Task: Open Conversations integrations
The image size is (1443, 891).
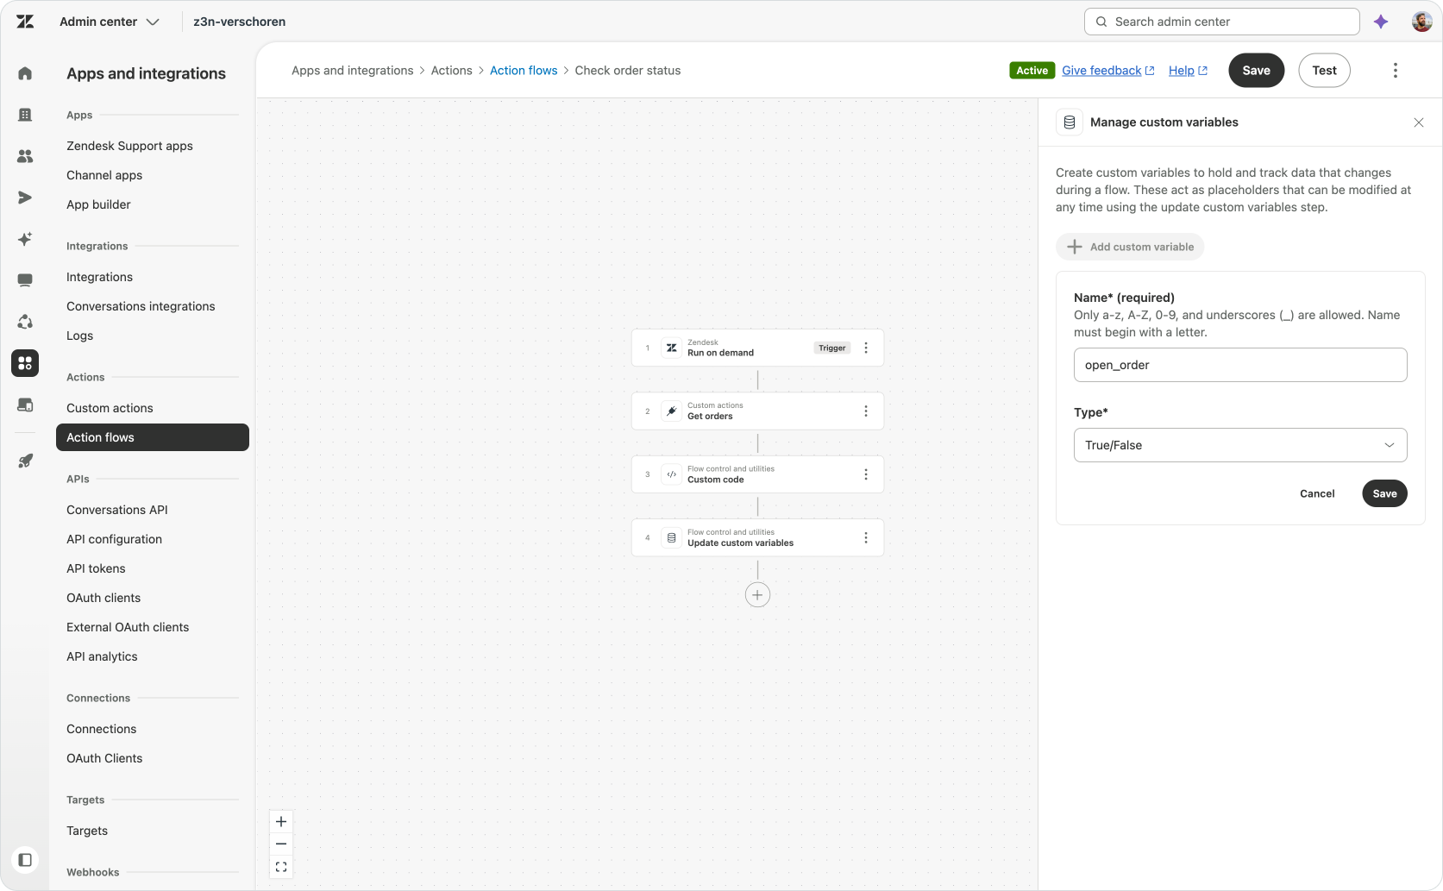Action: [x=141, y=306]
